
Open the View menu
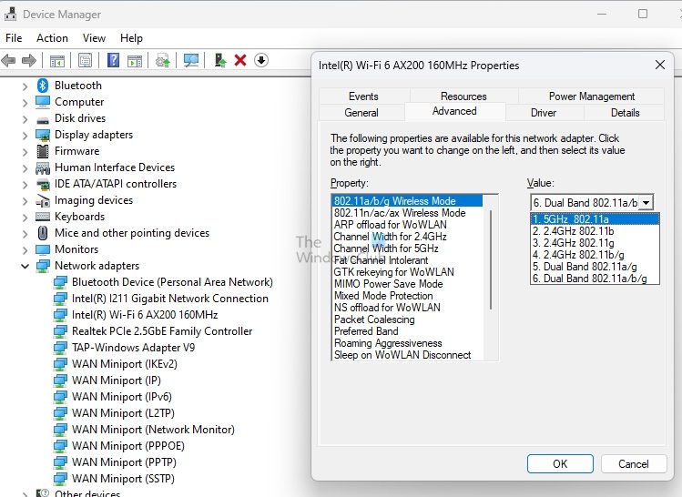pos(94,38)
